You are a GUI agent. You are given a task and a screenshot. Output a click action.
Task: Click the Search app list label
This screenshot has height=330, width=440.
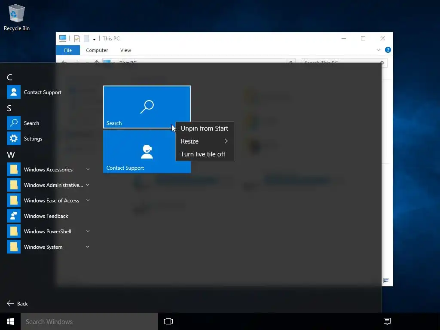(x=31, y=123)
